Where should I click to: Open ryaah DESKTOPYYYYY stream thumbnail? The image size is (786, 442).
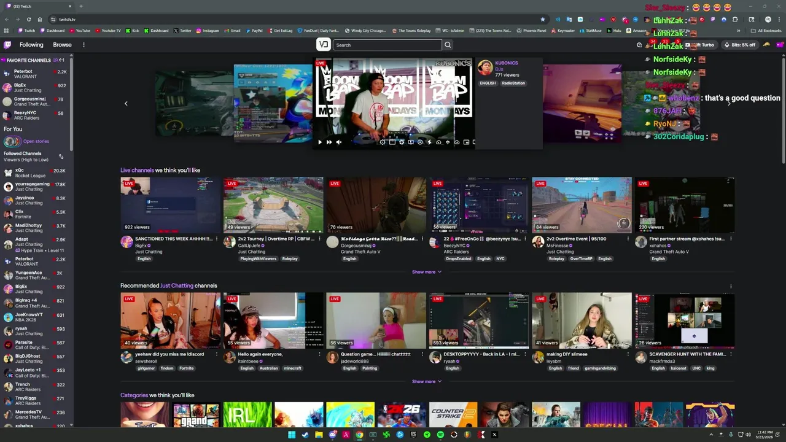(x=479, y=320)
